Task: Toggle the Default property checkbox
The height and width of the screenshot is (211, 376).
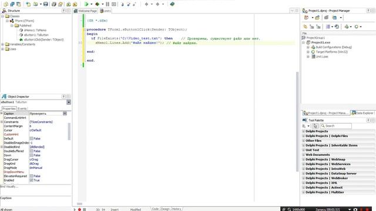Action: 31,138
